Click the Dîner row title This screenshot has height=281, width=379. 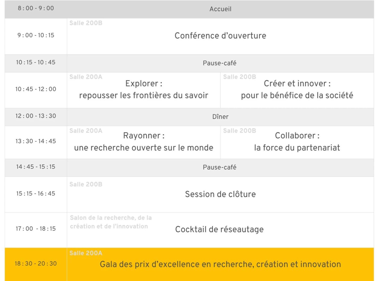point(220,117)
